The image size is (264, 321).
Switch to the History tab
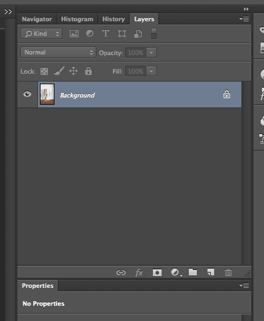point(114,19)
